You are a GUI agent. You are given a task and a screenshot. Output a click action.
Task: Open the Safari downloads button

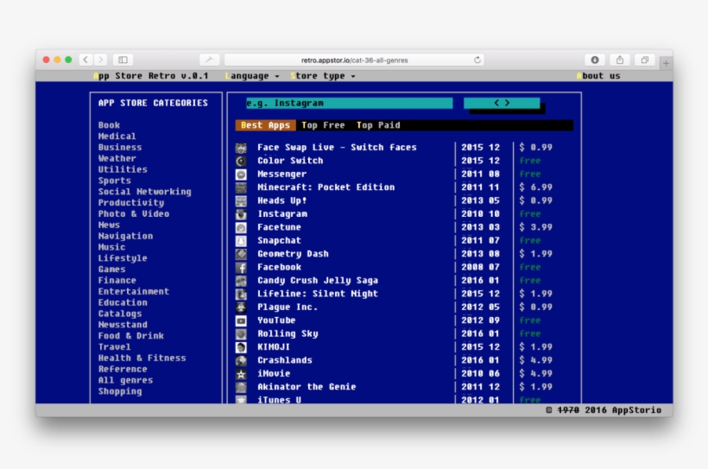tap(595, 60)
